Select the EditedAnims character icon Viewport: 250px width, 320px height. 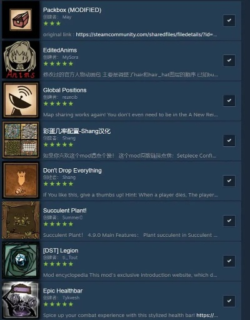(21, 60)
